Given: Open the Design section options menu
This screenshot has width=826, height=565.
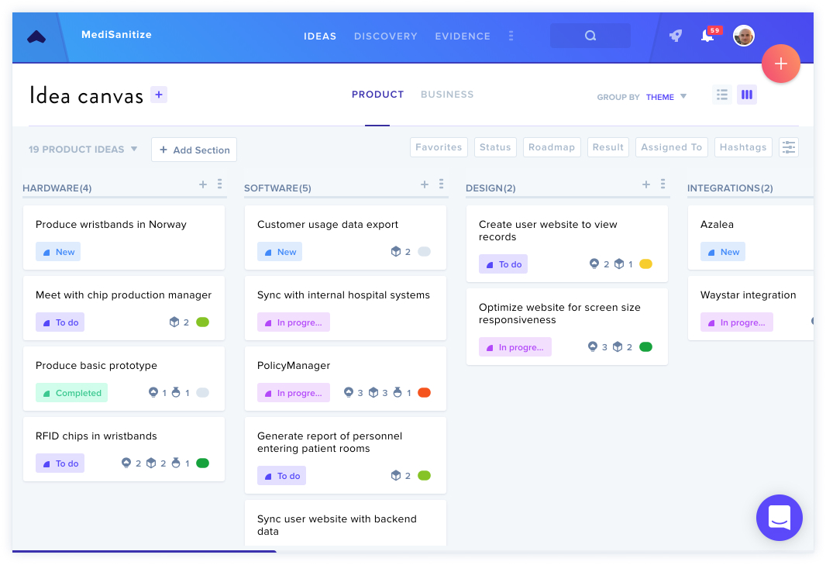Looking at the screenshot, I should pyautogui.click(x=663, y=184).
